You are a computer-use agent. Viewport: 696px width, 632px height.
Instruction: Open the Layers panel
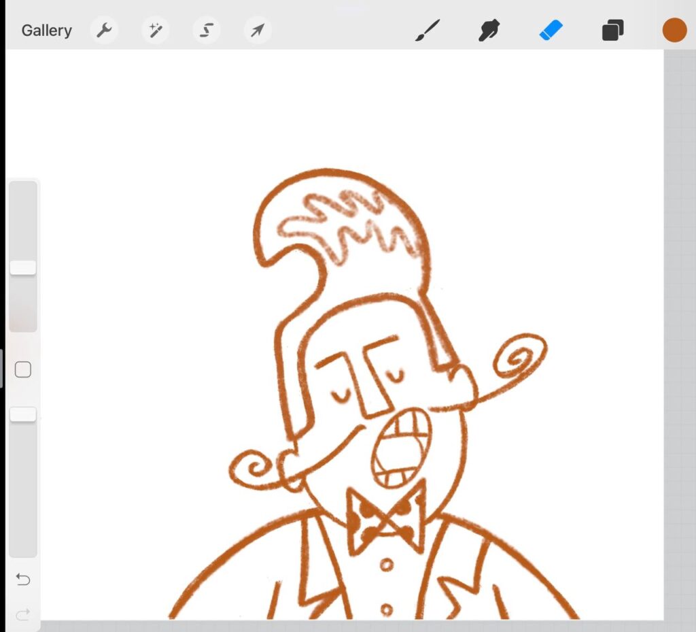(x=612, y=31)
